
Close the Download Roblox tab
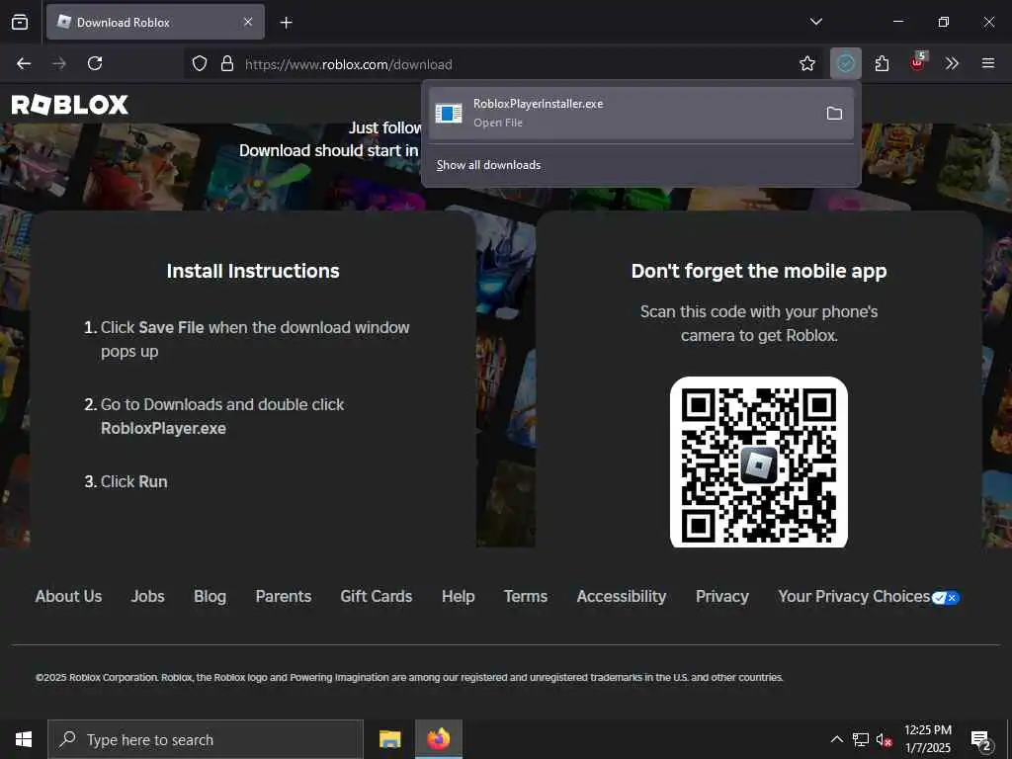click(x=248, y=22)
